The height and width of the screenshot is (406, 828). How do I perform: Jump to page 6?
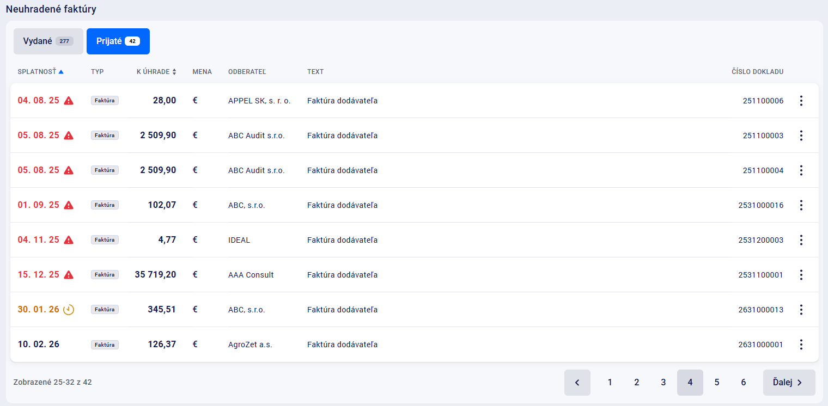(743, 383)
